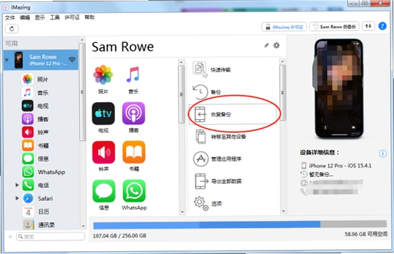The width and height of the screenshot is (394, 254).
Task: Open the 文件 menu
Action: pos(10,17)
